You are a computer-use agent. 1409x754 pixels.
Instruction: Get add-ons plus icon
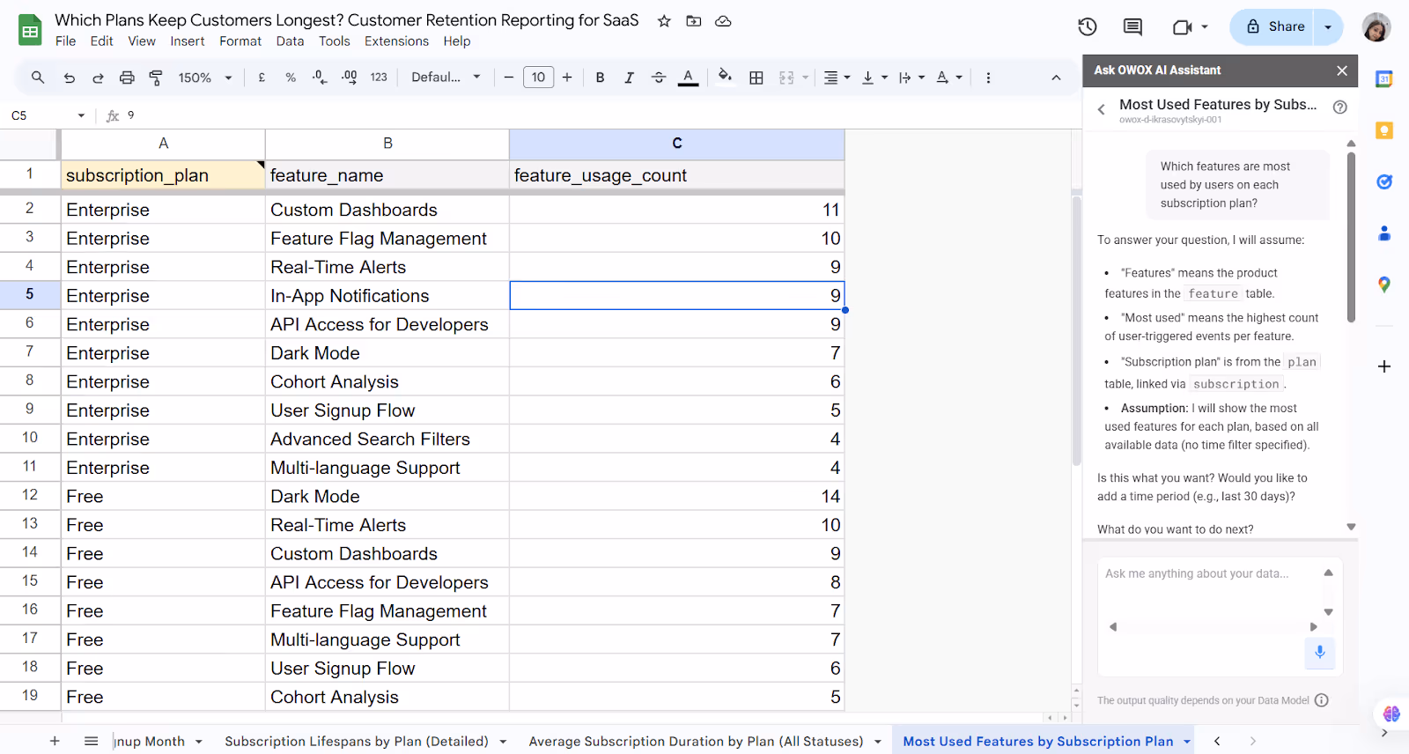click(1384, 366)
